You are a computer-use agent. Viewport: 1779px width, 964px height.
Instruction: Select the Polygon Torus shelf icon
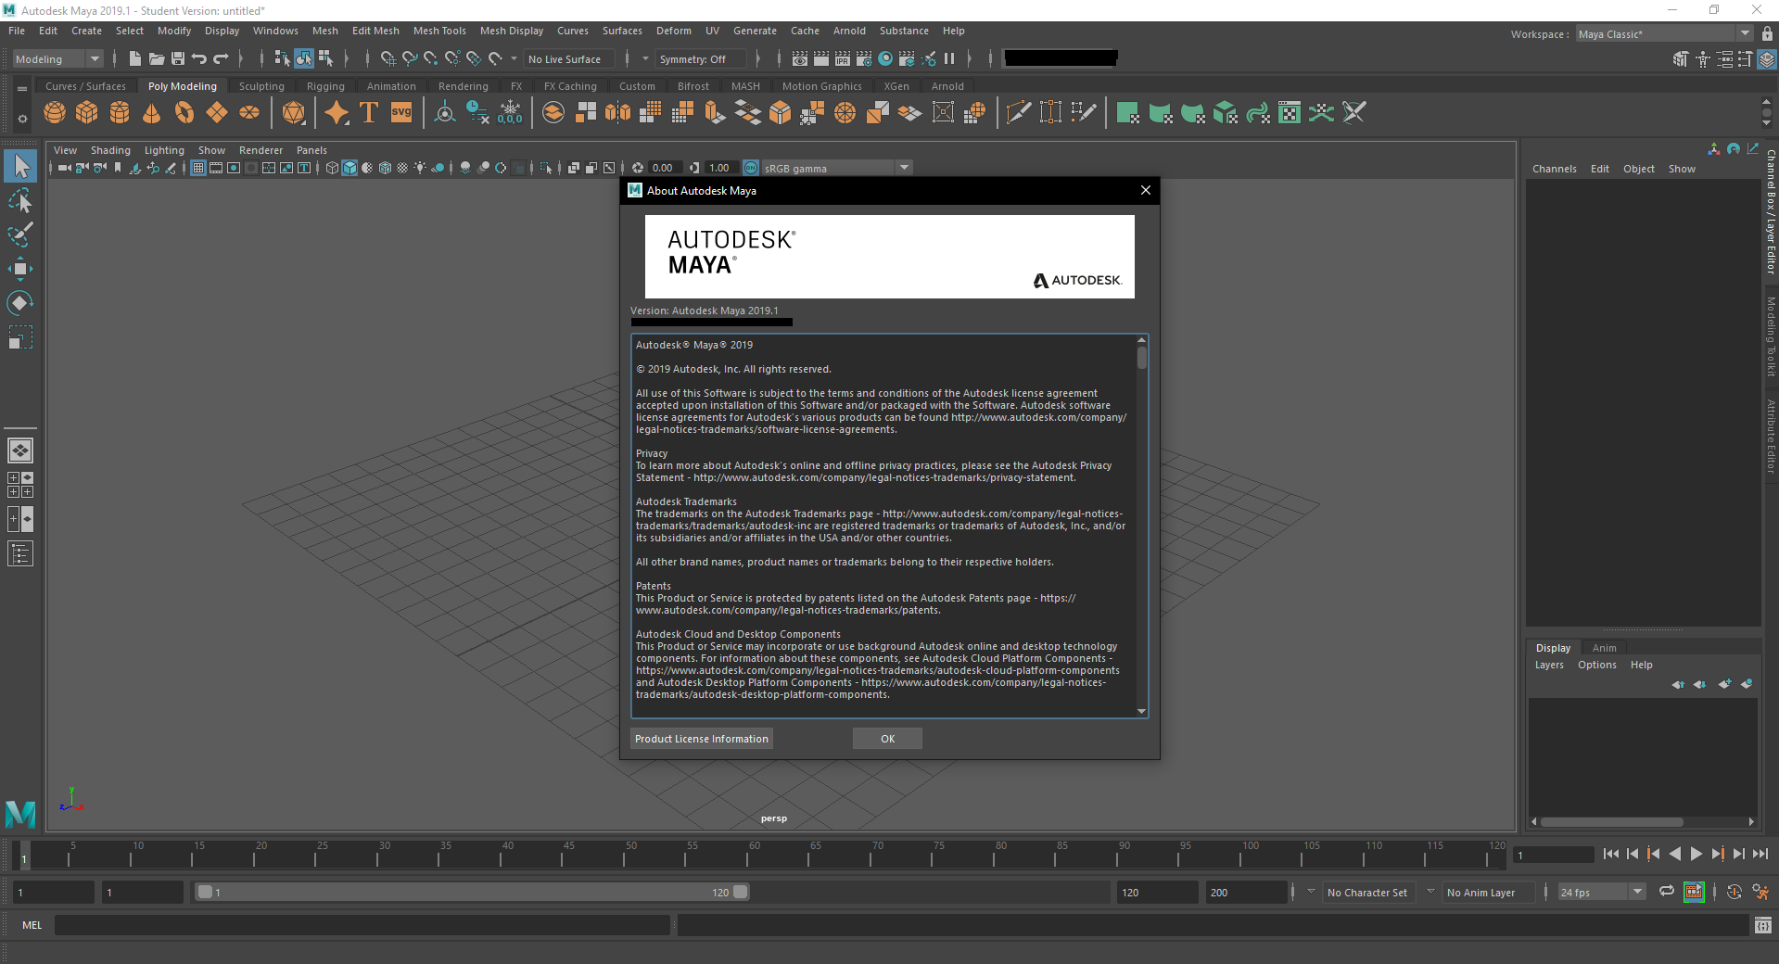pyautogui.click(x=184, y=112)
